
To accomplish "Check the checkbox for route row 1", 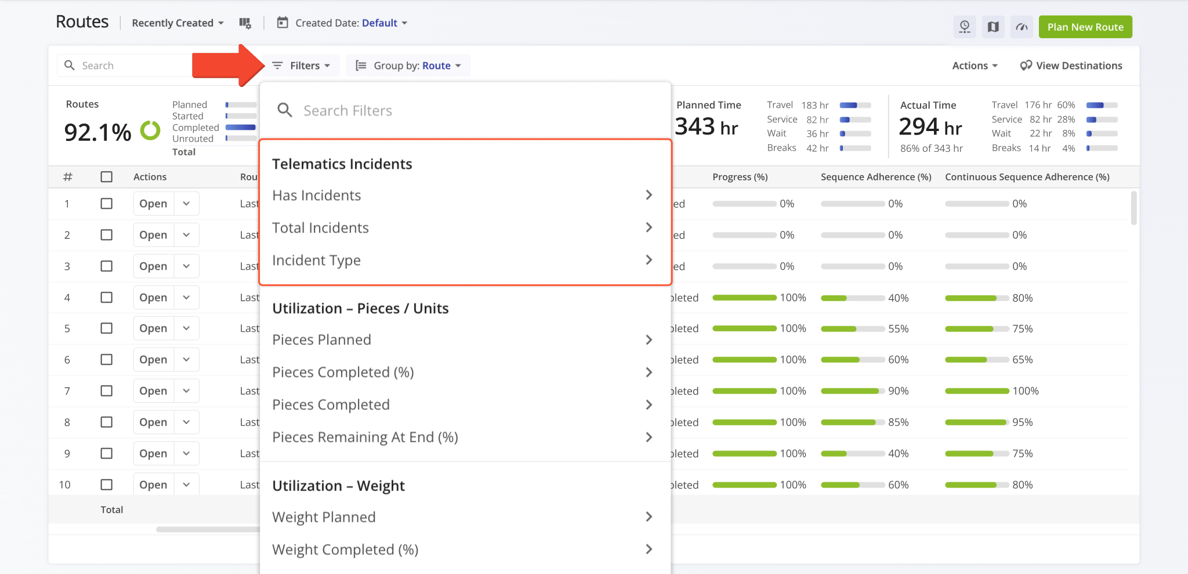I will [x=107, y=204].
